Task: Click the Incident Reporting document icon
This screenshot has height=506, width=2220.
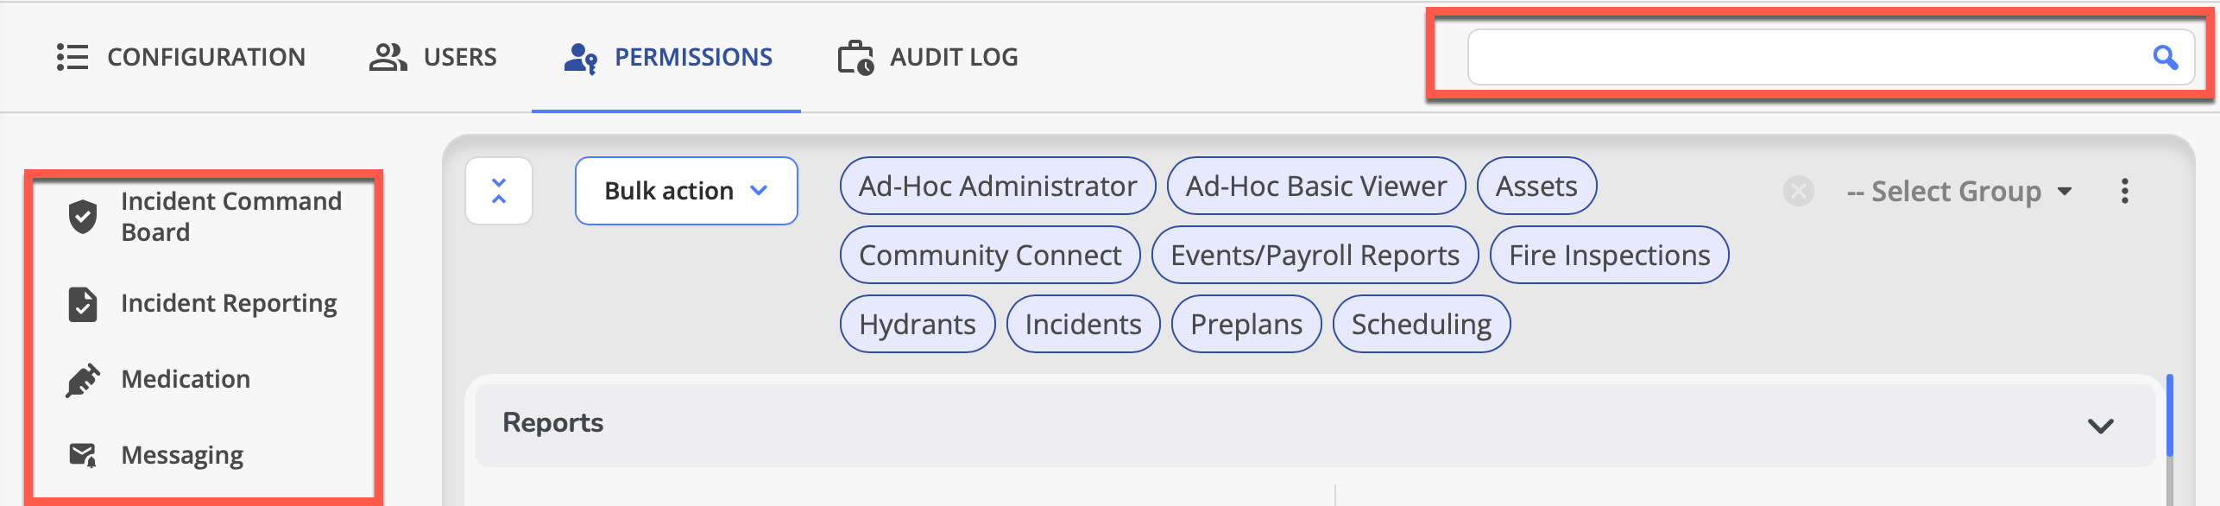Action: [83, 304]
